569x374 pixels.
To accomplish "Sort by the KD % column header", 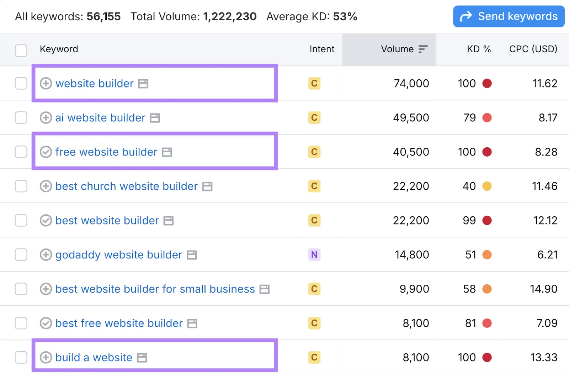I will 479,49.
